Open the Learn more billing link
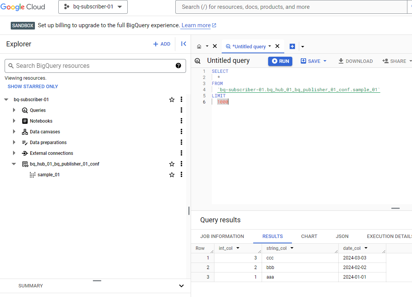This screenshot has height=297, width=412. pyautogui.click(x=199, y=25)
